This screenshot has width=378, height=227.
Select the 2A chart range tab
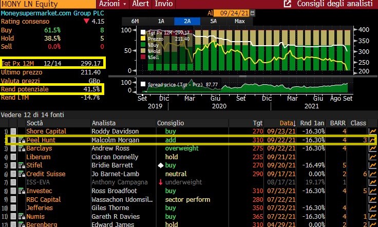[187, 21]
